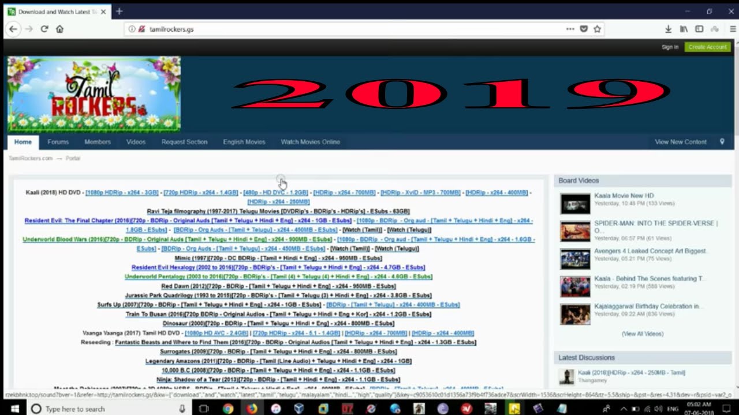Open the Forums tab

pos(58,142)
